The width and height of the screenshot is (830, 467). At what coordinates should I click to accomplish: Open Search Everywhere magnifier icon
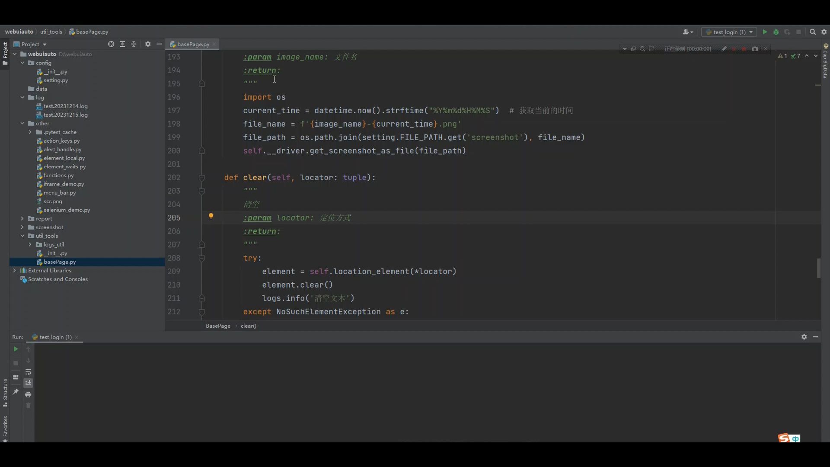pyautogui.click(x=813, y=32)
